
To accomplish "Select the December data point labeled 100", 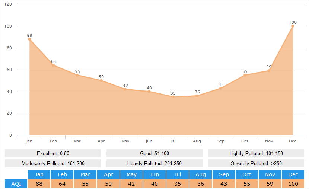I will point(293,26).
